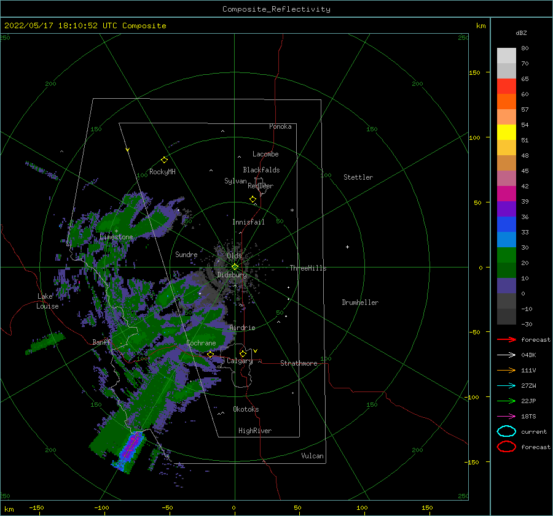Image resolution: width=553 pixels, height=516 pixels.
Task: Select the yellow diamond marker inside Calgary
Action: tap(243, 353)
